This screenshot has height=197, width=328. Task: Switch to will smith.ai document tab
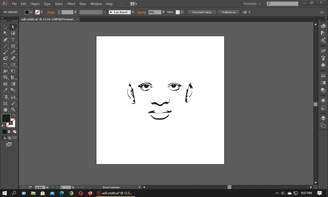[47, 19]
